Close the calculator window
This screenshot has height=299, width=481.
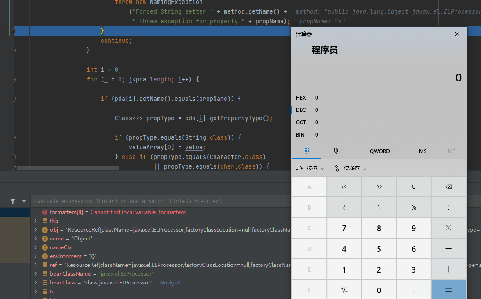457,34
